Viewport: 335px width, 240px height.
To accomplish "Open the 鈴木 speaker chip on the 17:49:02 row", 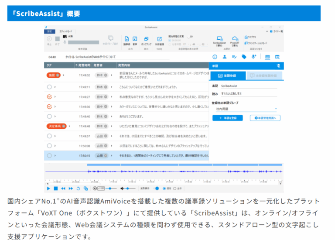I will [102, 75].
